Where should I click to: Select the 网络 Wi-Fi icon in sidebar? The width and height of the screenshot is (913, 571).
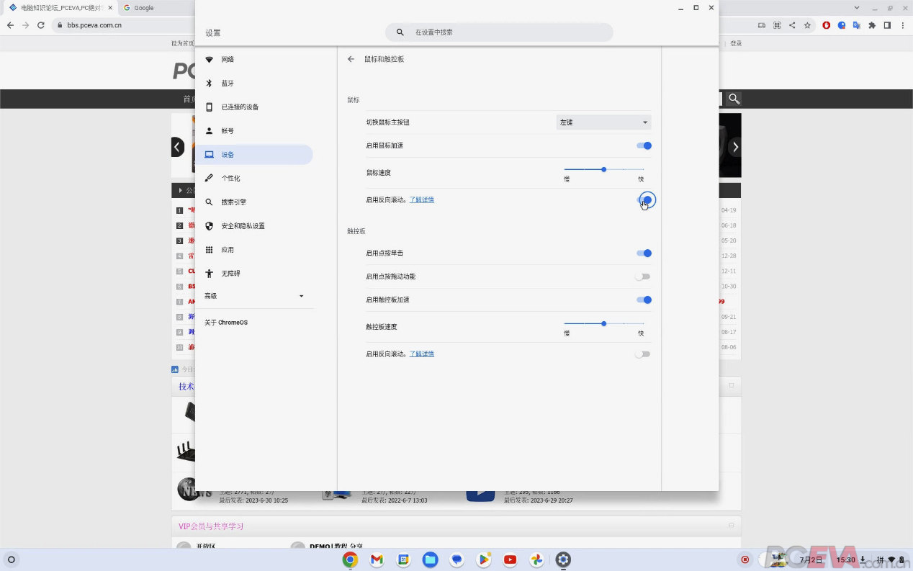click(209, 59)
